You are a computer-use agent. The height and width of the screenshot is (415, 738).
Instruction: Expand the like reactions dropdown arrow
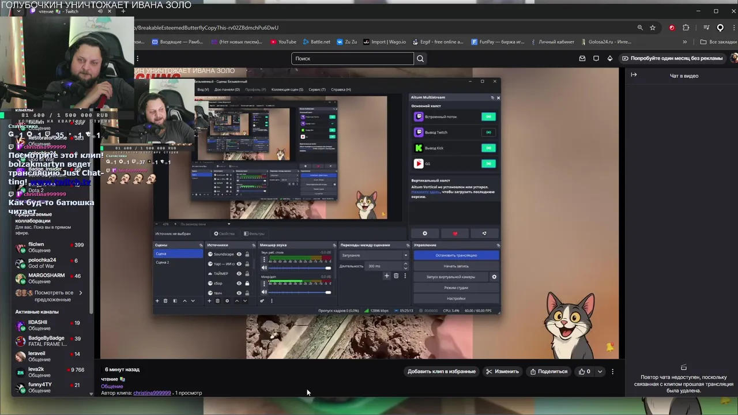point(600,372)
